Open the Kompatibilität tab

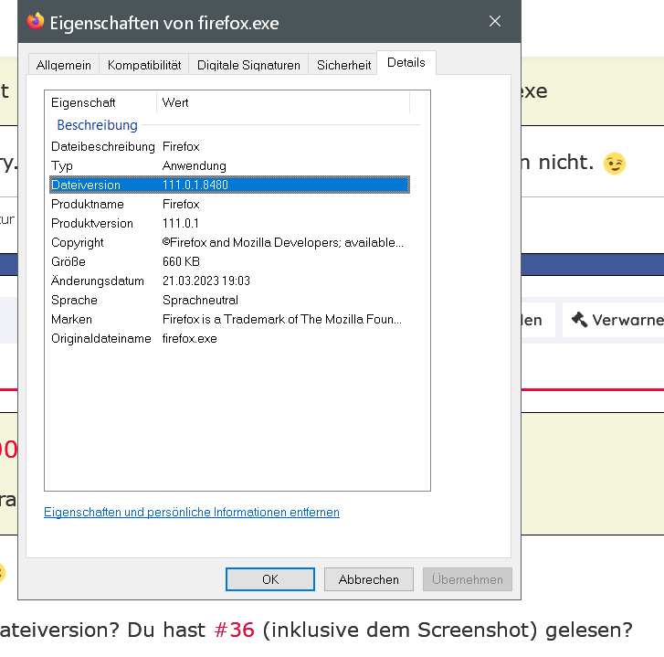(144, 65)
